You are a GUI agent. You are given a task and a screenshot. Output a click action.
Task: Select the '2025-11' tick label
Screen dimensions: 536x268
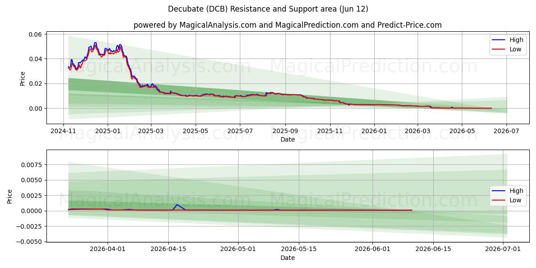(x=330, y=131)
